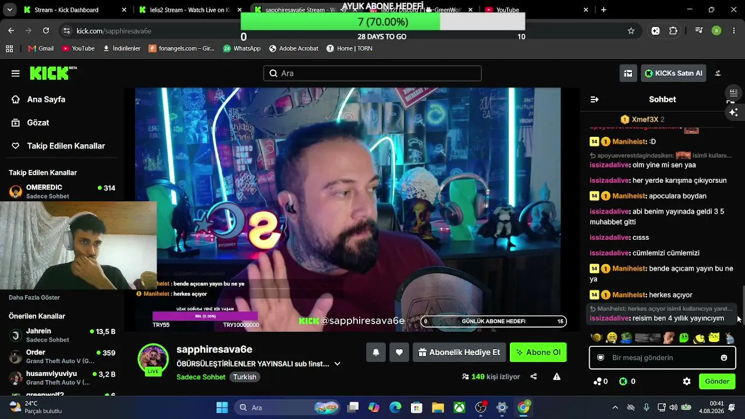
Task: Open the sapphiresava6e channel avatar
Action: click(153, 359)
